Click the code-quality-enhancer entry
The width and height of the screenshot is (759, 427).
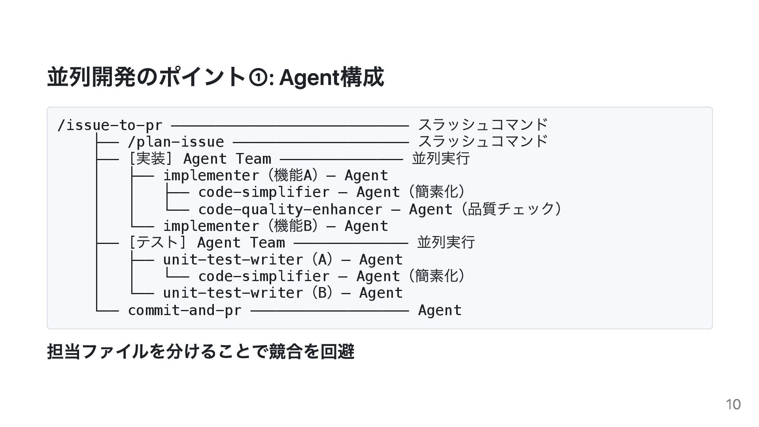point(290,210)
